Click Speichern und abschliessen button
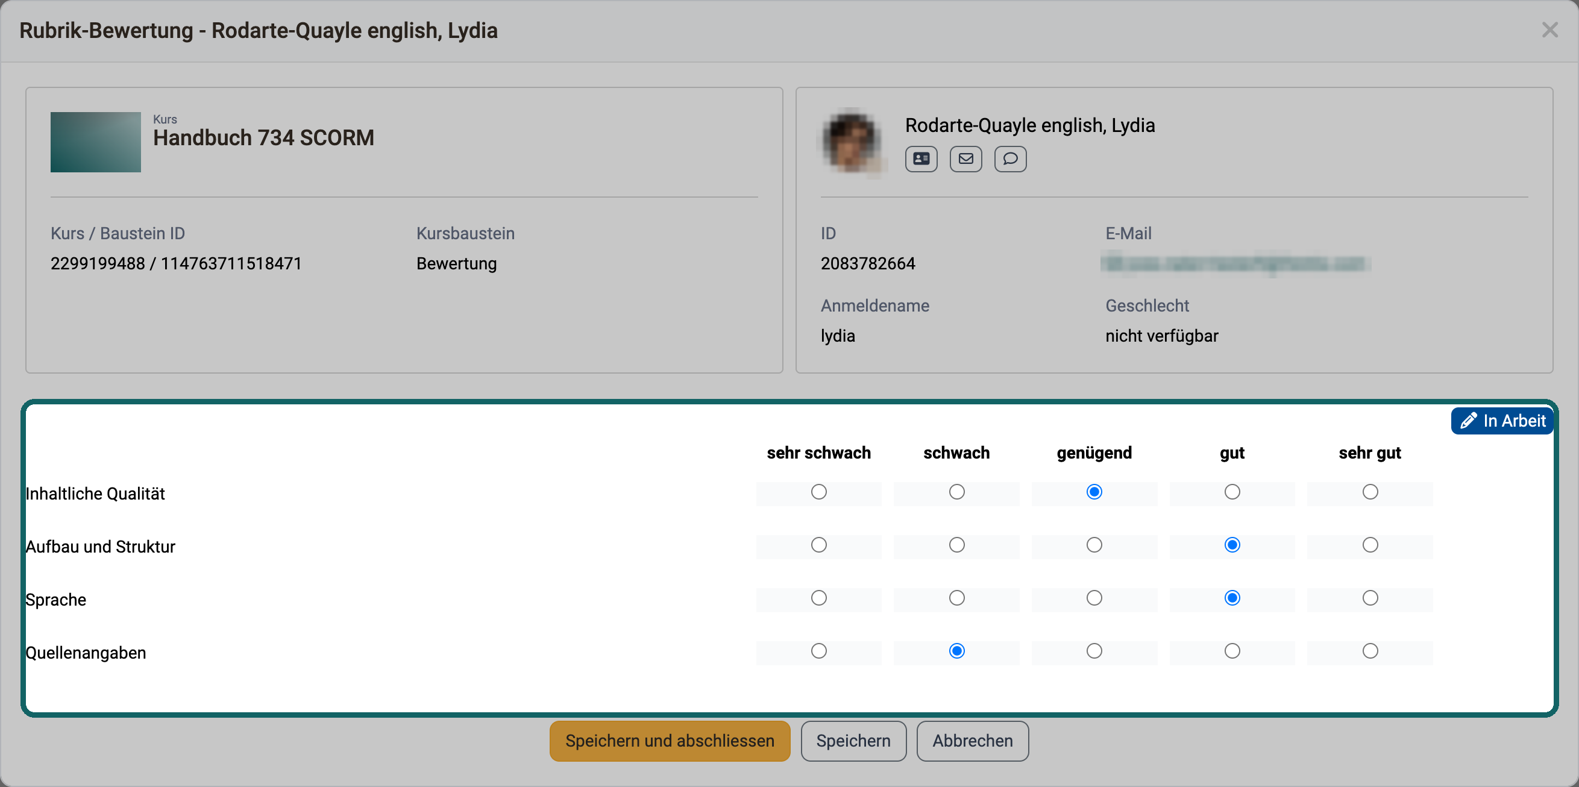1579x787 pixels. pos(670,741)
